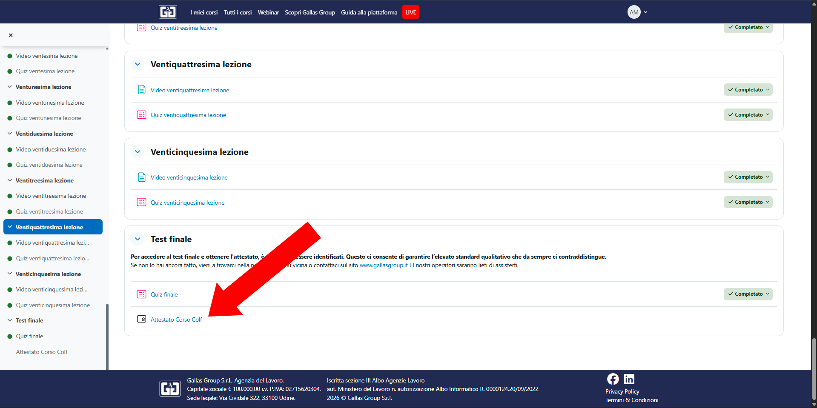
Task: Toggle Completato for Quiz venticinquesima lezione
Action: (748, 202)
